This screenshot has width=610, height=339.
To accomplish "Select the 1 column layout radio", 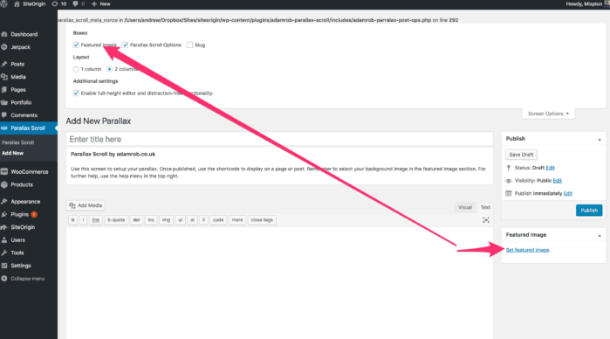I will coord(76,69).
